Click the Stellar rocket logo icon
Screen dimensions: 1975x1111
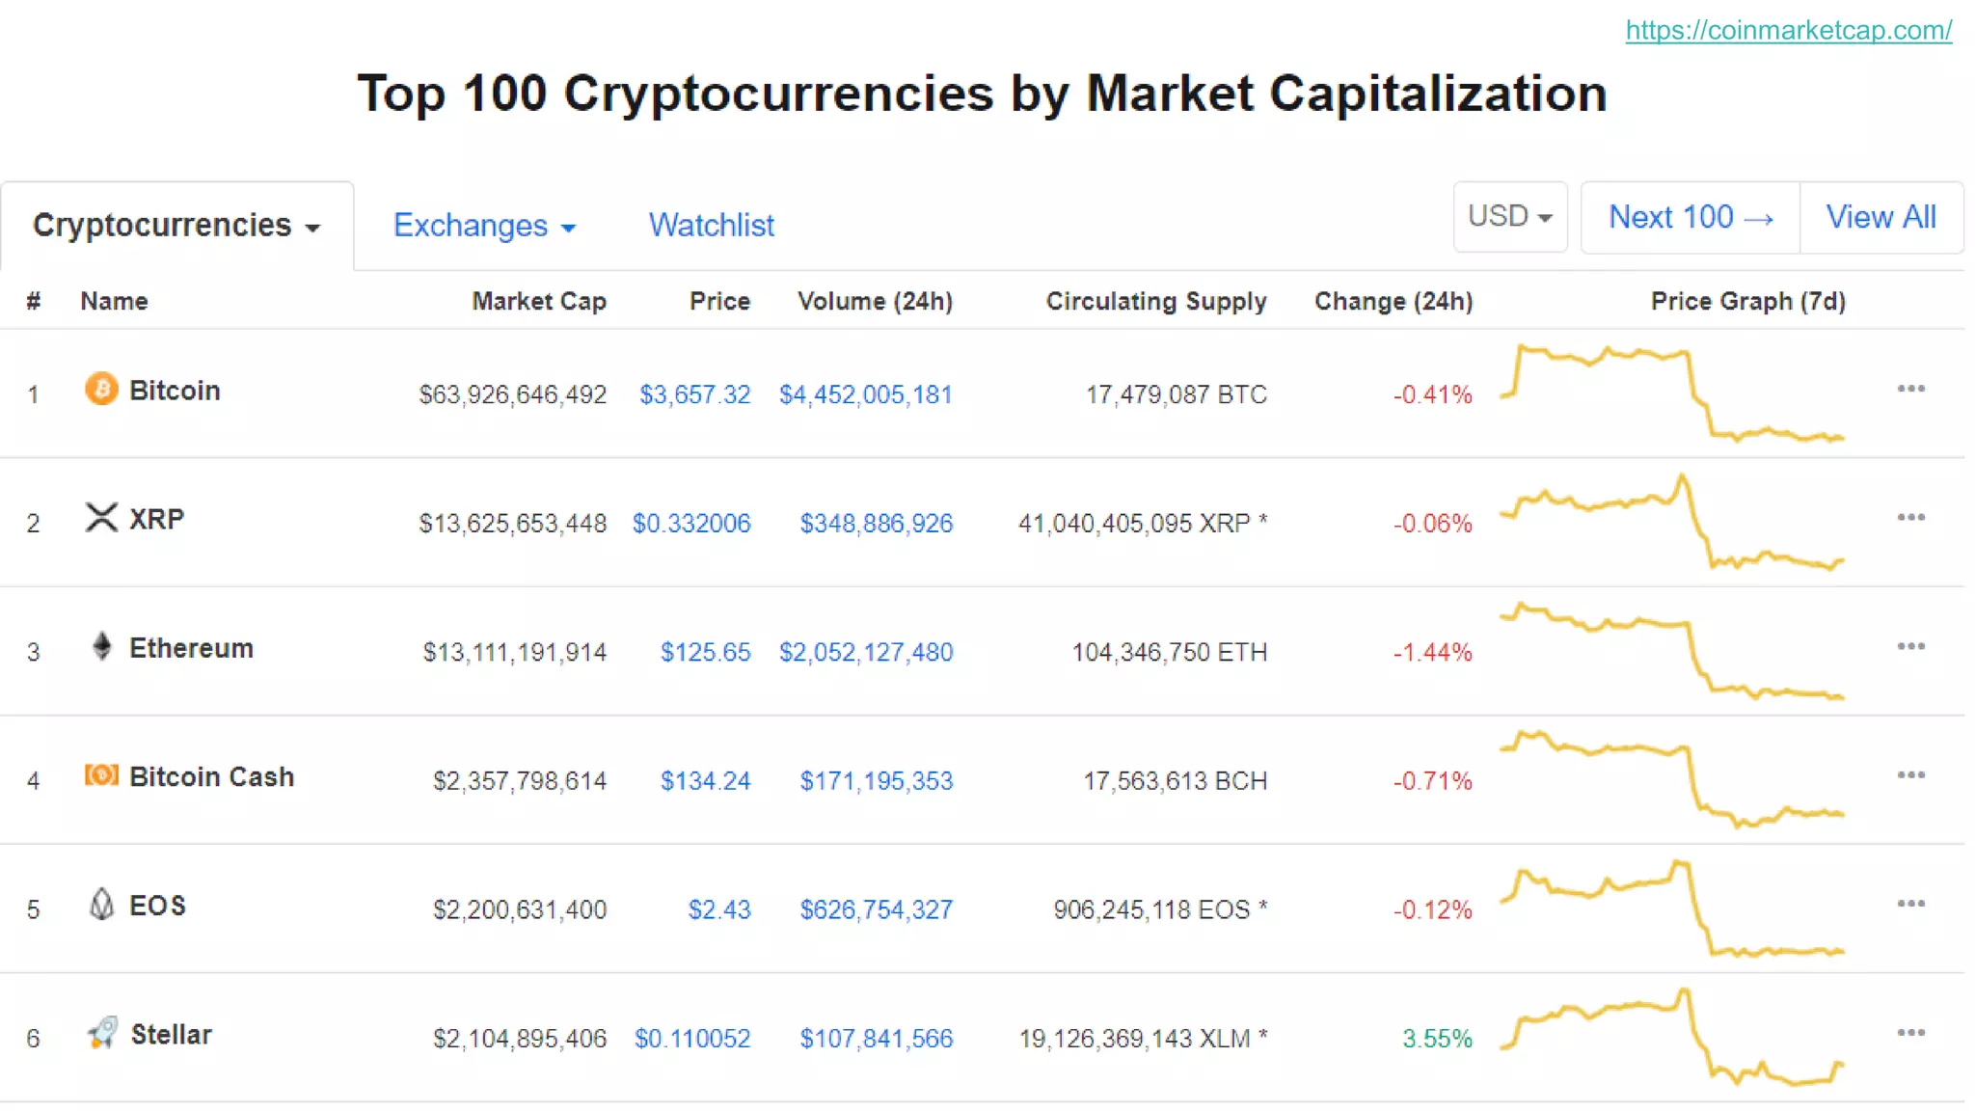click(102, 1033)
